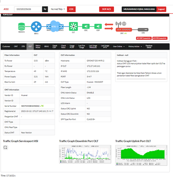The width and height of the screenshot is (173, 179).
Task: Click the ODP node icon
Action: pos(98,26)
